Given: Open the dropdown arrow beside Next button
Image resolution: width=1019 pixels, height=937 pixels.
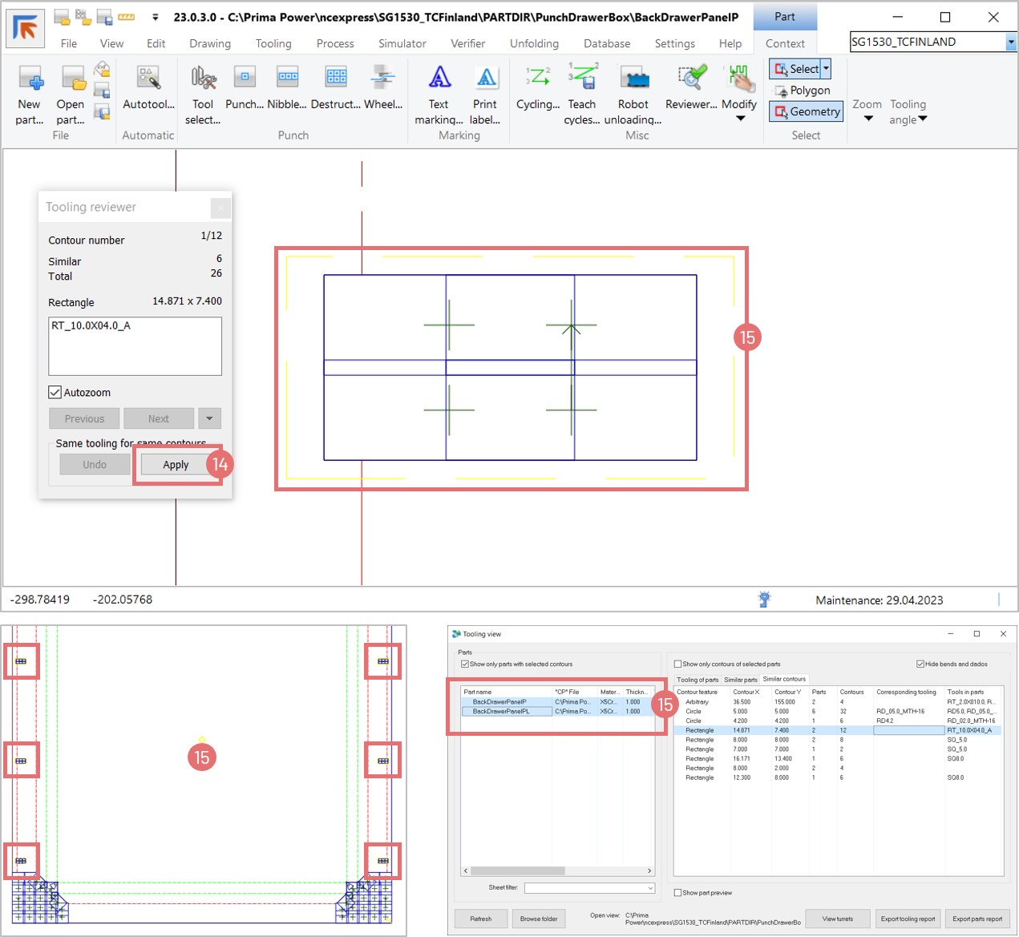Looking at the screenshot, I should [x=209, y=418].
